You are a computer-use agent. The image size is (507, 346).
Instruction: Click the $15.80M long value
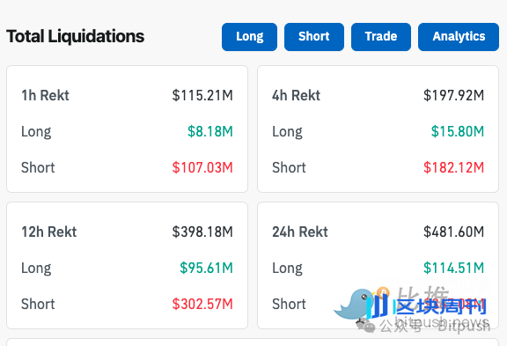(x=458, y=131)
